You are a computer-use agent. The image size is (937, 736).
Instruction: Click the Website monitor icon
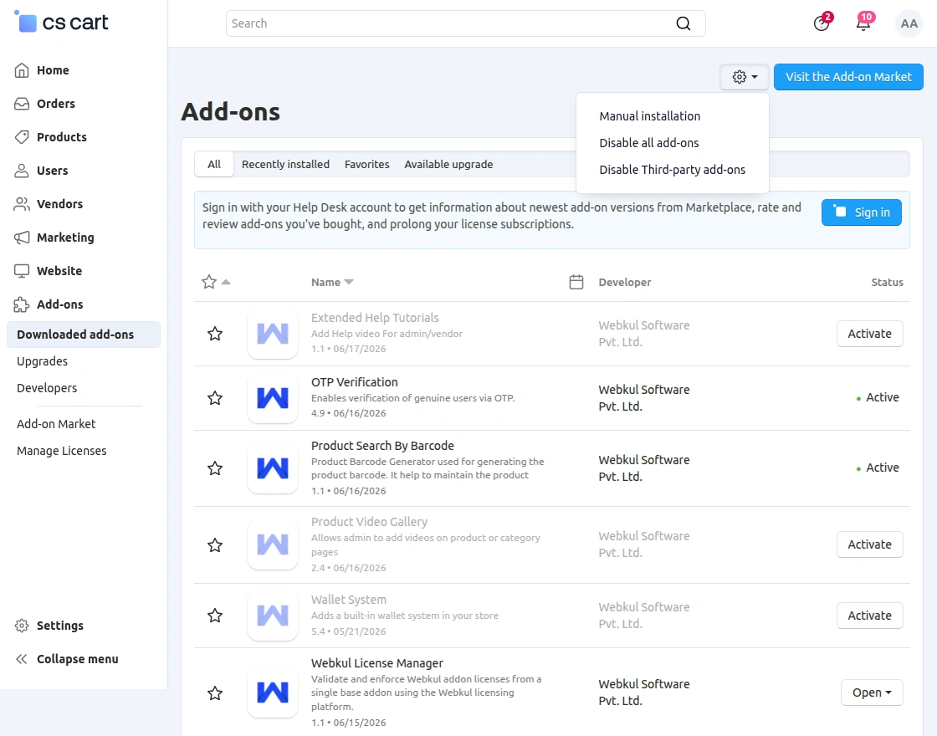22,271
